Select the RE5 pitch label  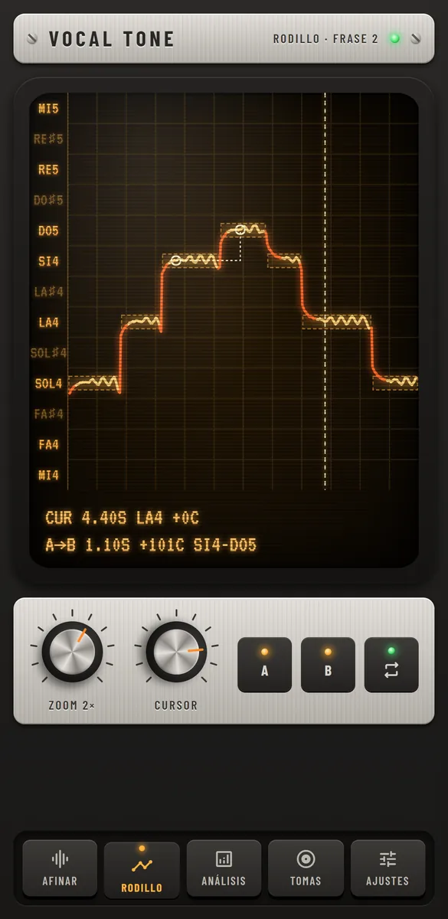pyautogui.click(x=48, y=170)
